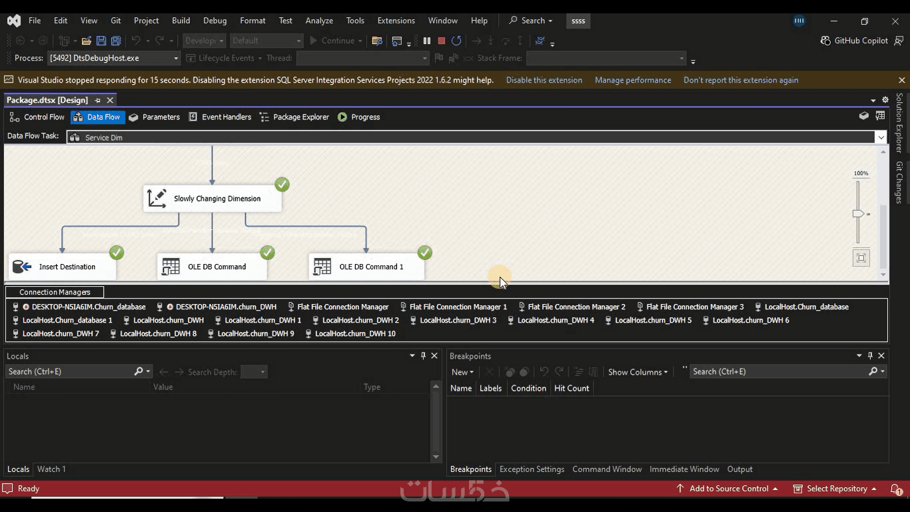Open the File menu
The width and height of the screenshot is (910, 512).
point(35,21)
